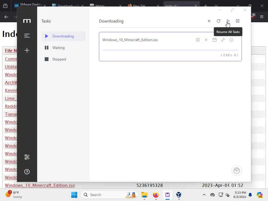
Task: Resume all tasks with the play icon
Action: point(228,21)
